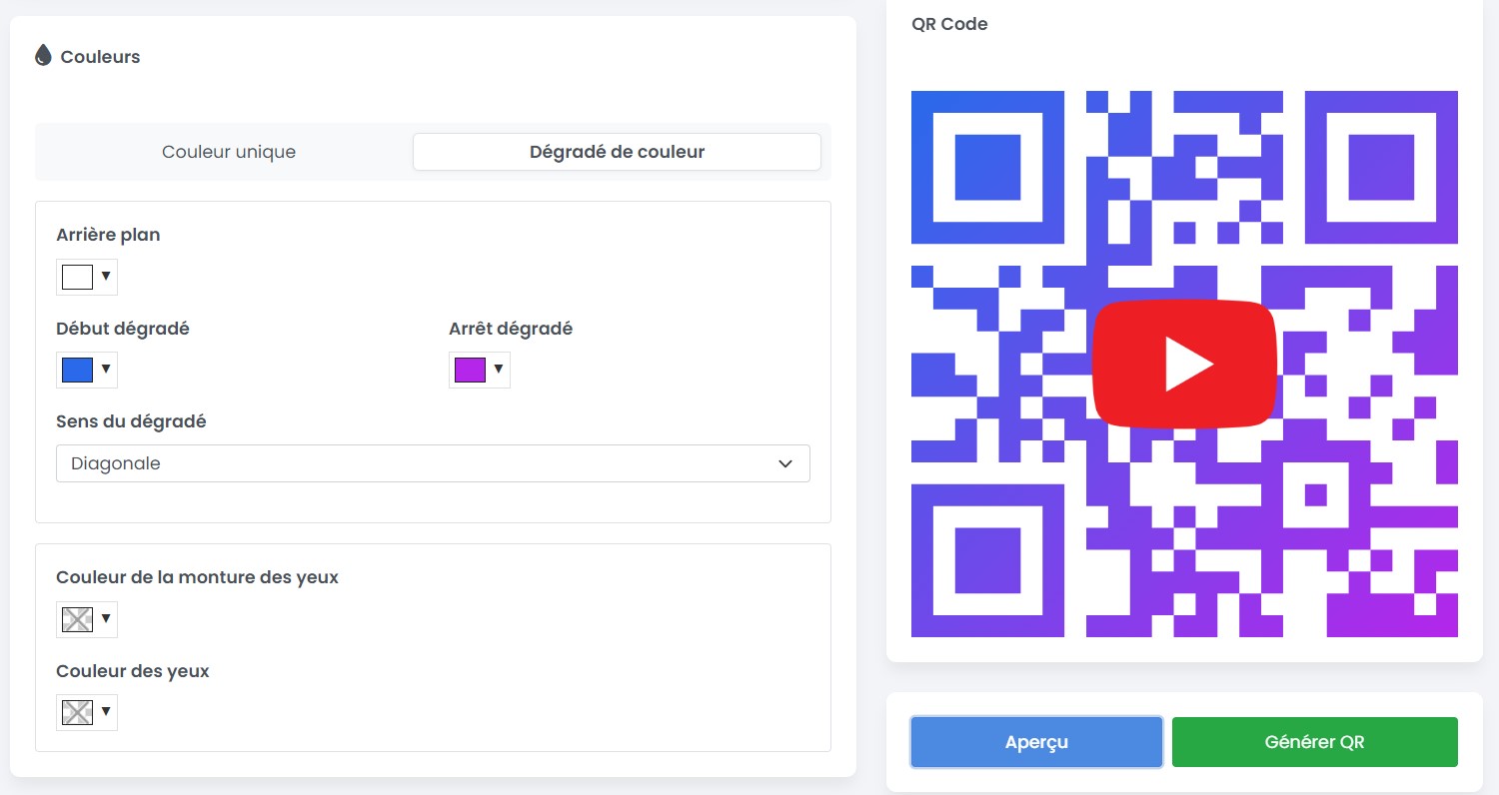Open the Couleur des yeux dropdown arrow
Screen dimensions: 1499x795
(104, 712)
